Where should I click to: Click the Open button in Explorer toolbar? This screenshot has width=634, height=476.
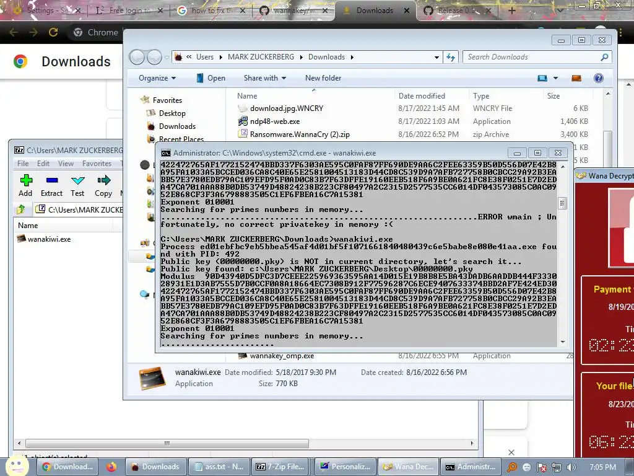pos(211,78)
